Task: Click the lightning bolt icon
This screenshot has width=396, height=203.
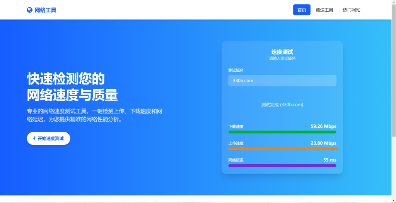Action: [34, 138]
